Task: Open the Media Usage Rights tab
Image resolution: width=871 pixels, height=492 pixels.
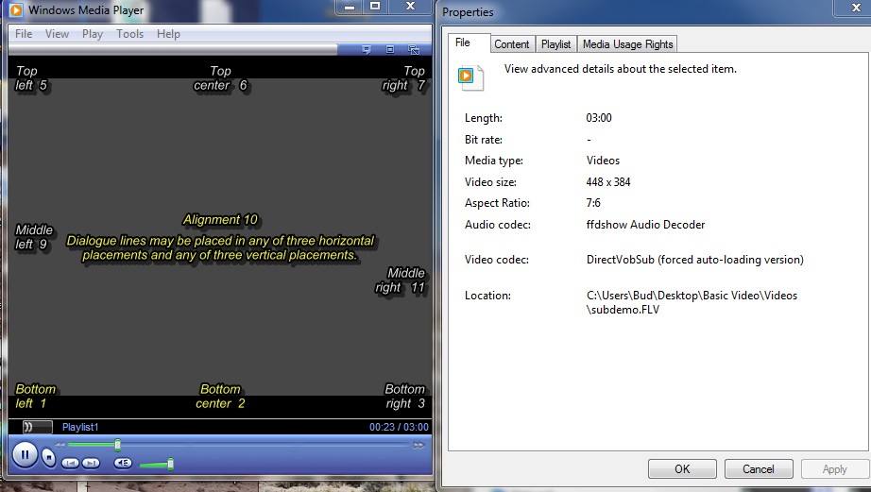Action: (627, 44)
